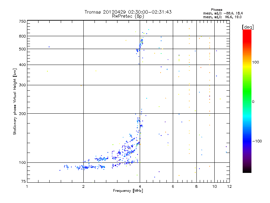Screen dimensions: 270x203
Task: Click the 'mean, sd,O: -88.6, 18.4' line
Action: [223, 13]
